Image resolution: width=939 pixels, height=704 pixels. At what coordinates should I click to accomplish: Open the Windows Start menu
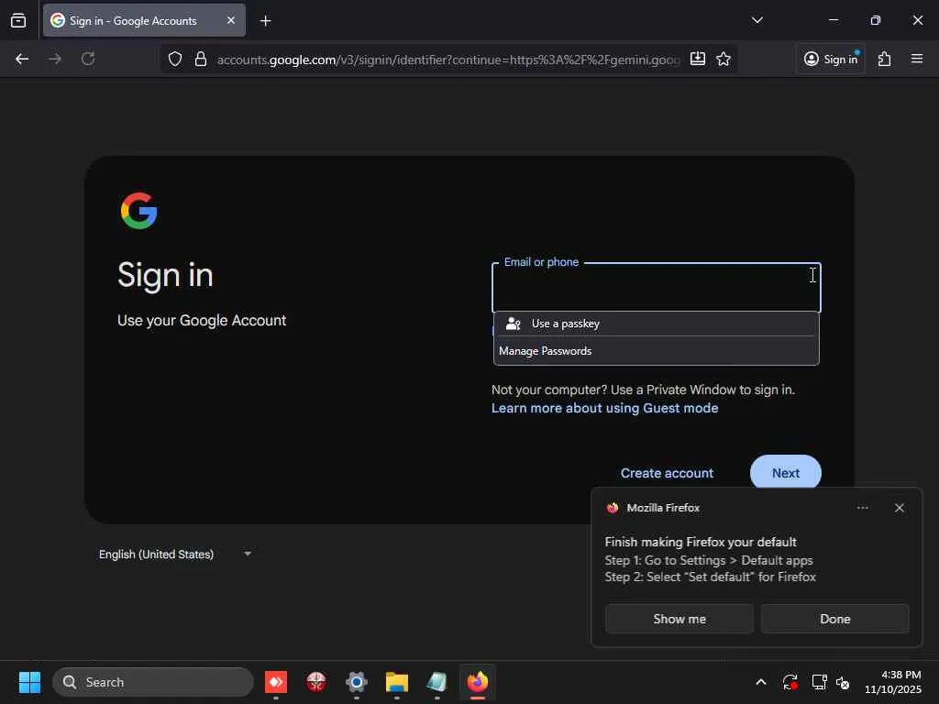click(x=29, y=682)
